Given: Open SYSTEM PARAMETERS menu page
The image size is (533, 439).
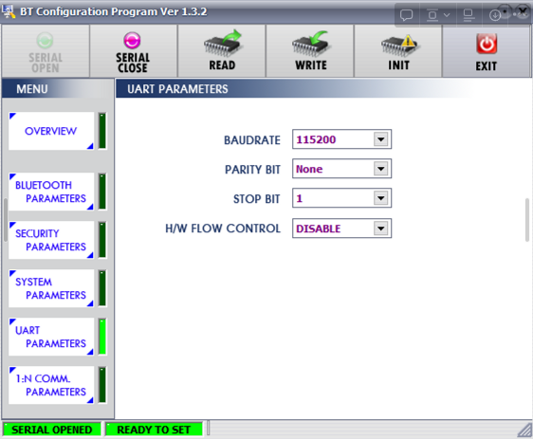Looking at the screenshot, I should pos(51,288).
